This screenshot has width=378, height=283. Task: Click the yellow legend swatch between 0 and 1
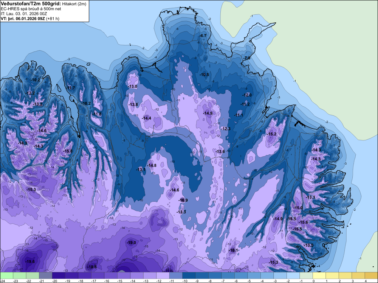click(319, 276)
